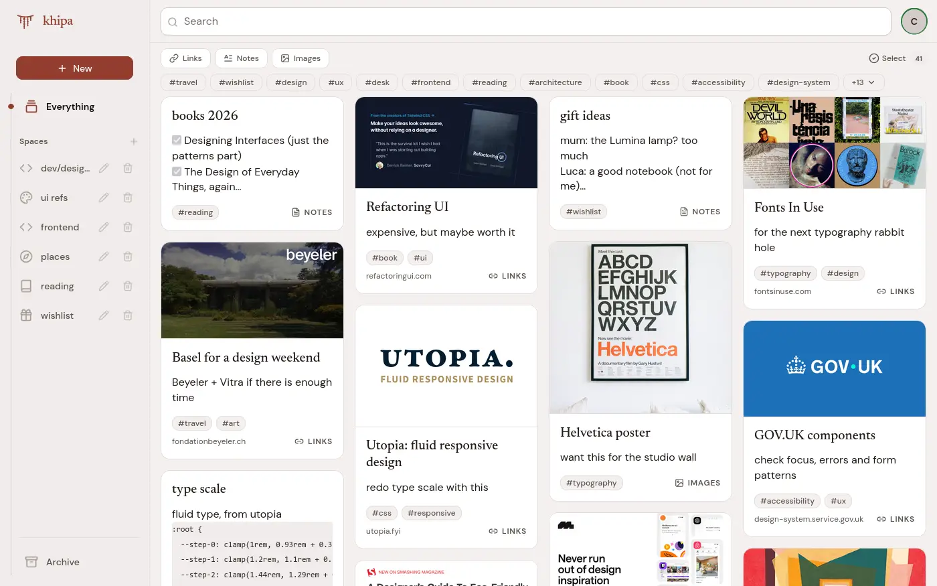Filter by Images type
Screen dimensions: 937x586
coord(301,58)
